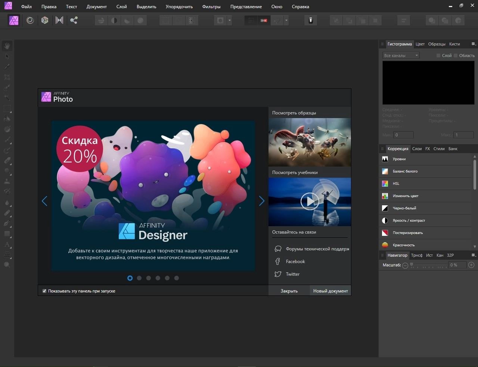
Task: Switch to the Кисти tab
Action: (x=454, y=44)
